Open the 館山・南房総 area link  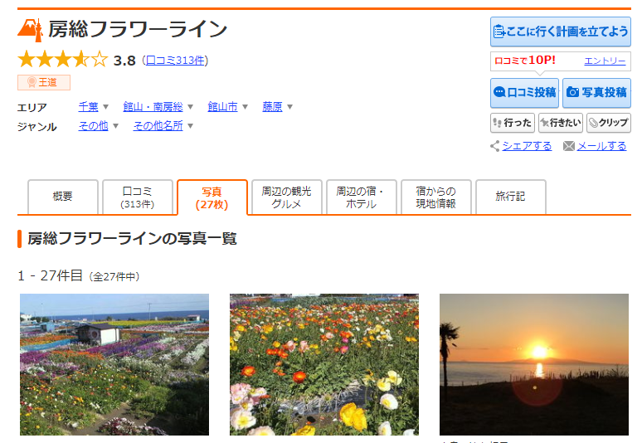point(153,107)
